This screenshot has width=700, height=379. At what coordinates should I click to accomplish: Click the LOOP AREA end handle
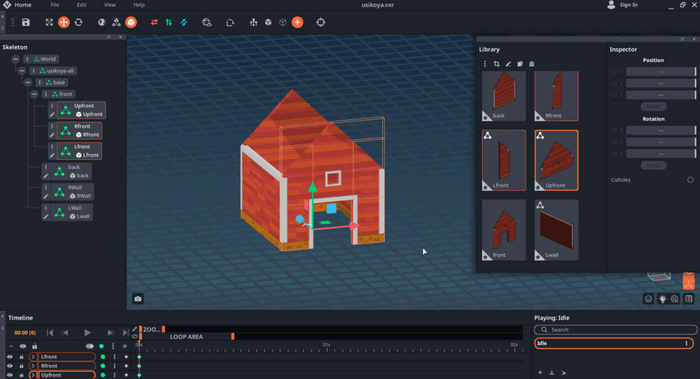point(232,336)
